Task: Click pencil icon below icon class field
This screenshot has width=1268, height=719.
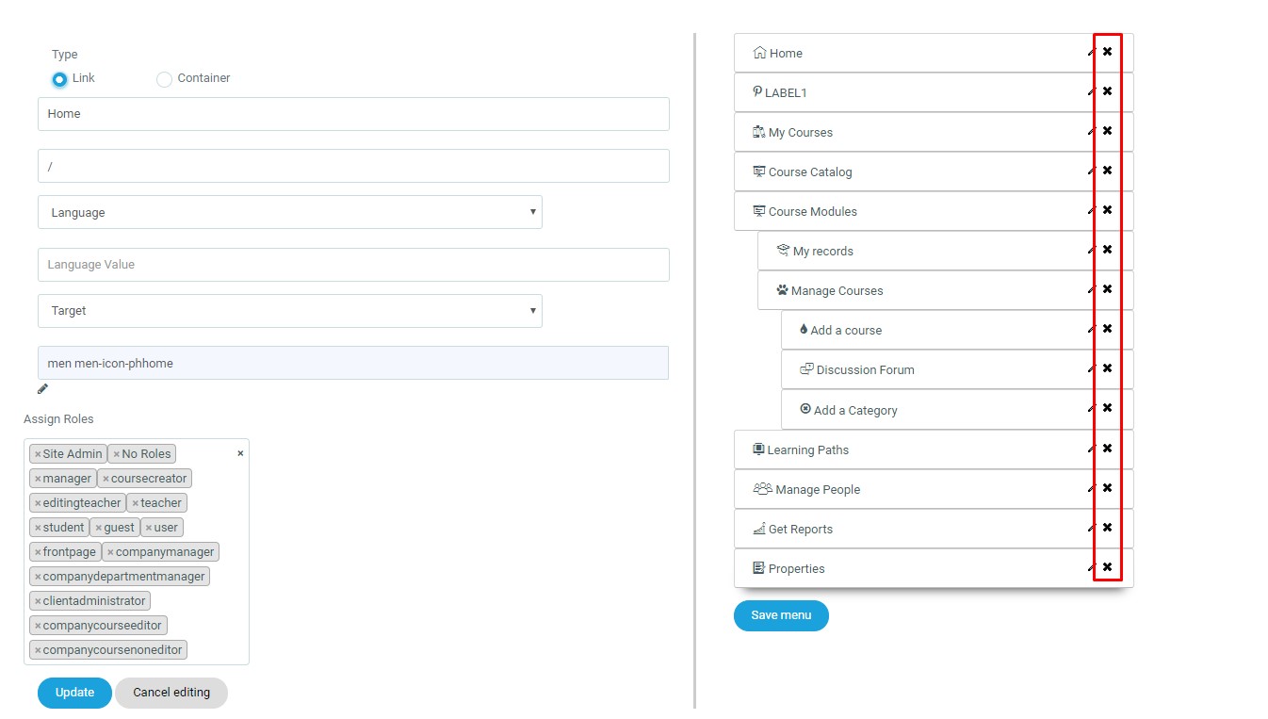Action: (42, 389)
